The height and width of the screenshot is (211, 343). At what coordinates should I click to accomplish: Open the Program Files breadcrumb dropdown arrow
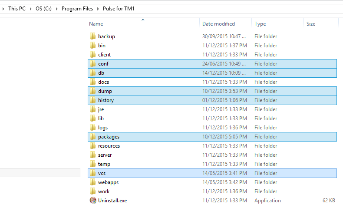tap(98, 9)
